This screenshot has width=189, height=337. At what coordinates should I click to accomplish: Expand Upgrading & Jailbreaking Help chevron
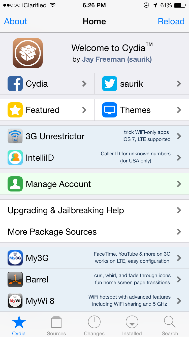click(x=179, y=210)
